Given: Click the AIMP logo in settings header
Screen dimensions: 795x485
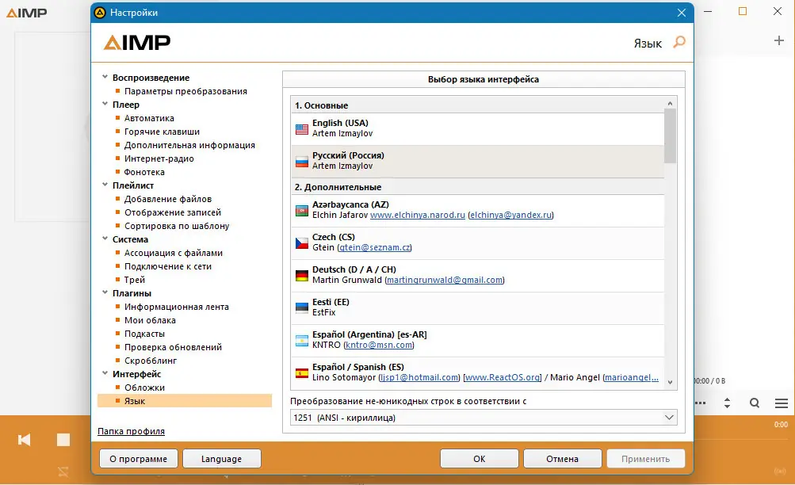Looking at the screenshot, I should tap(137, 43).
